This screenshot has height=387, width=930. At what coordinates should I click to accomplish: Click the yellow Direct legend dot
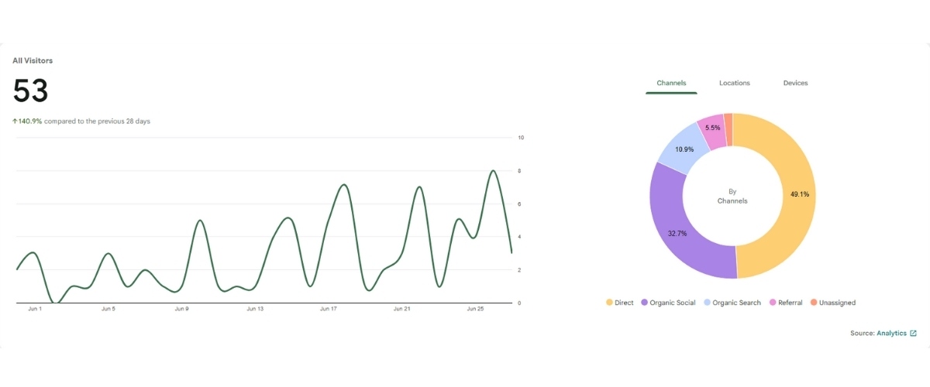(x=610, y=303)
